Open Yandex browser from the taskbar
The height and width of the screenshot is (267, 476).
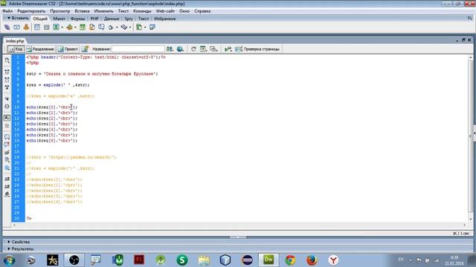pos(333,260)
